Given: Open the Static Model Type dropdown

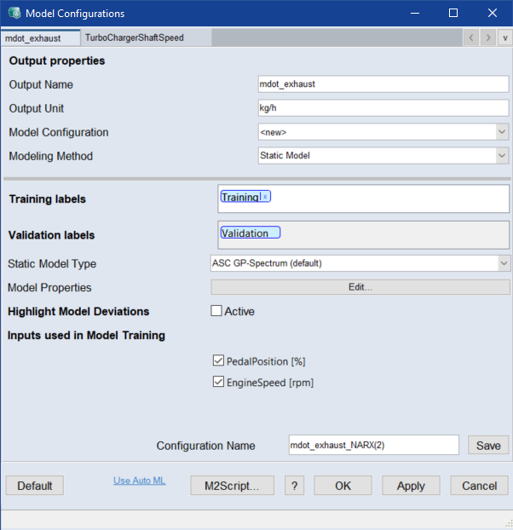Looking at the screenshot, I should tap(504, 263).
